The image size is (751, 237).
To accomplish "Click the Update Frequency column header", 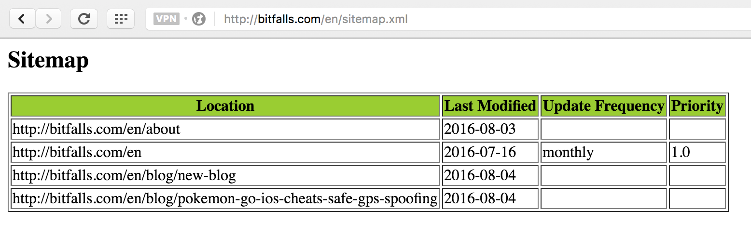I will tap(604, 106).
